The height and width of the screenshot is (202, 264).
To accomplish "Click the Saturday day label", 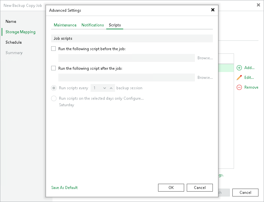I will [x=66, y=105].
